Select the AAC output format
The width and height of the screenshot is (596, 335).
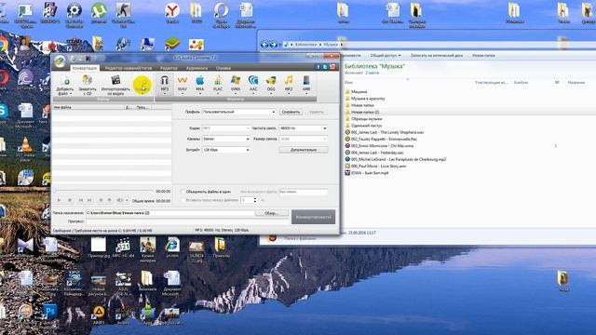(x=253, y=85)
